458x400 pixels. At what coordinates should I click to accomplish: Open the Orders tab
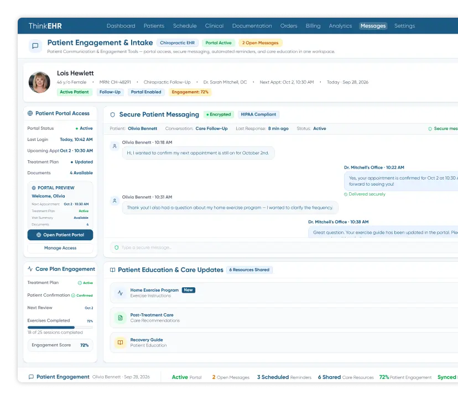coord(289,26)
